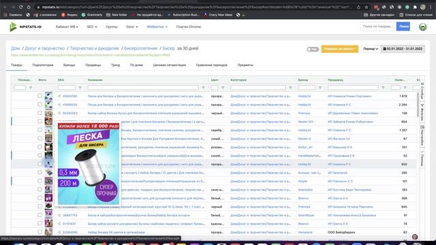Click filter funnel icon for Наличие column

point(405,88)
